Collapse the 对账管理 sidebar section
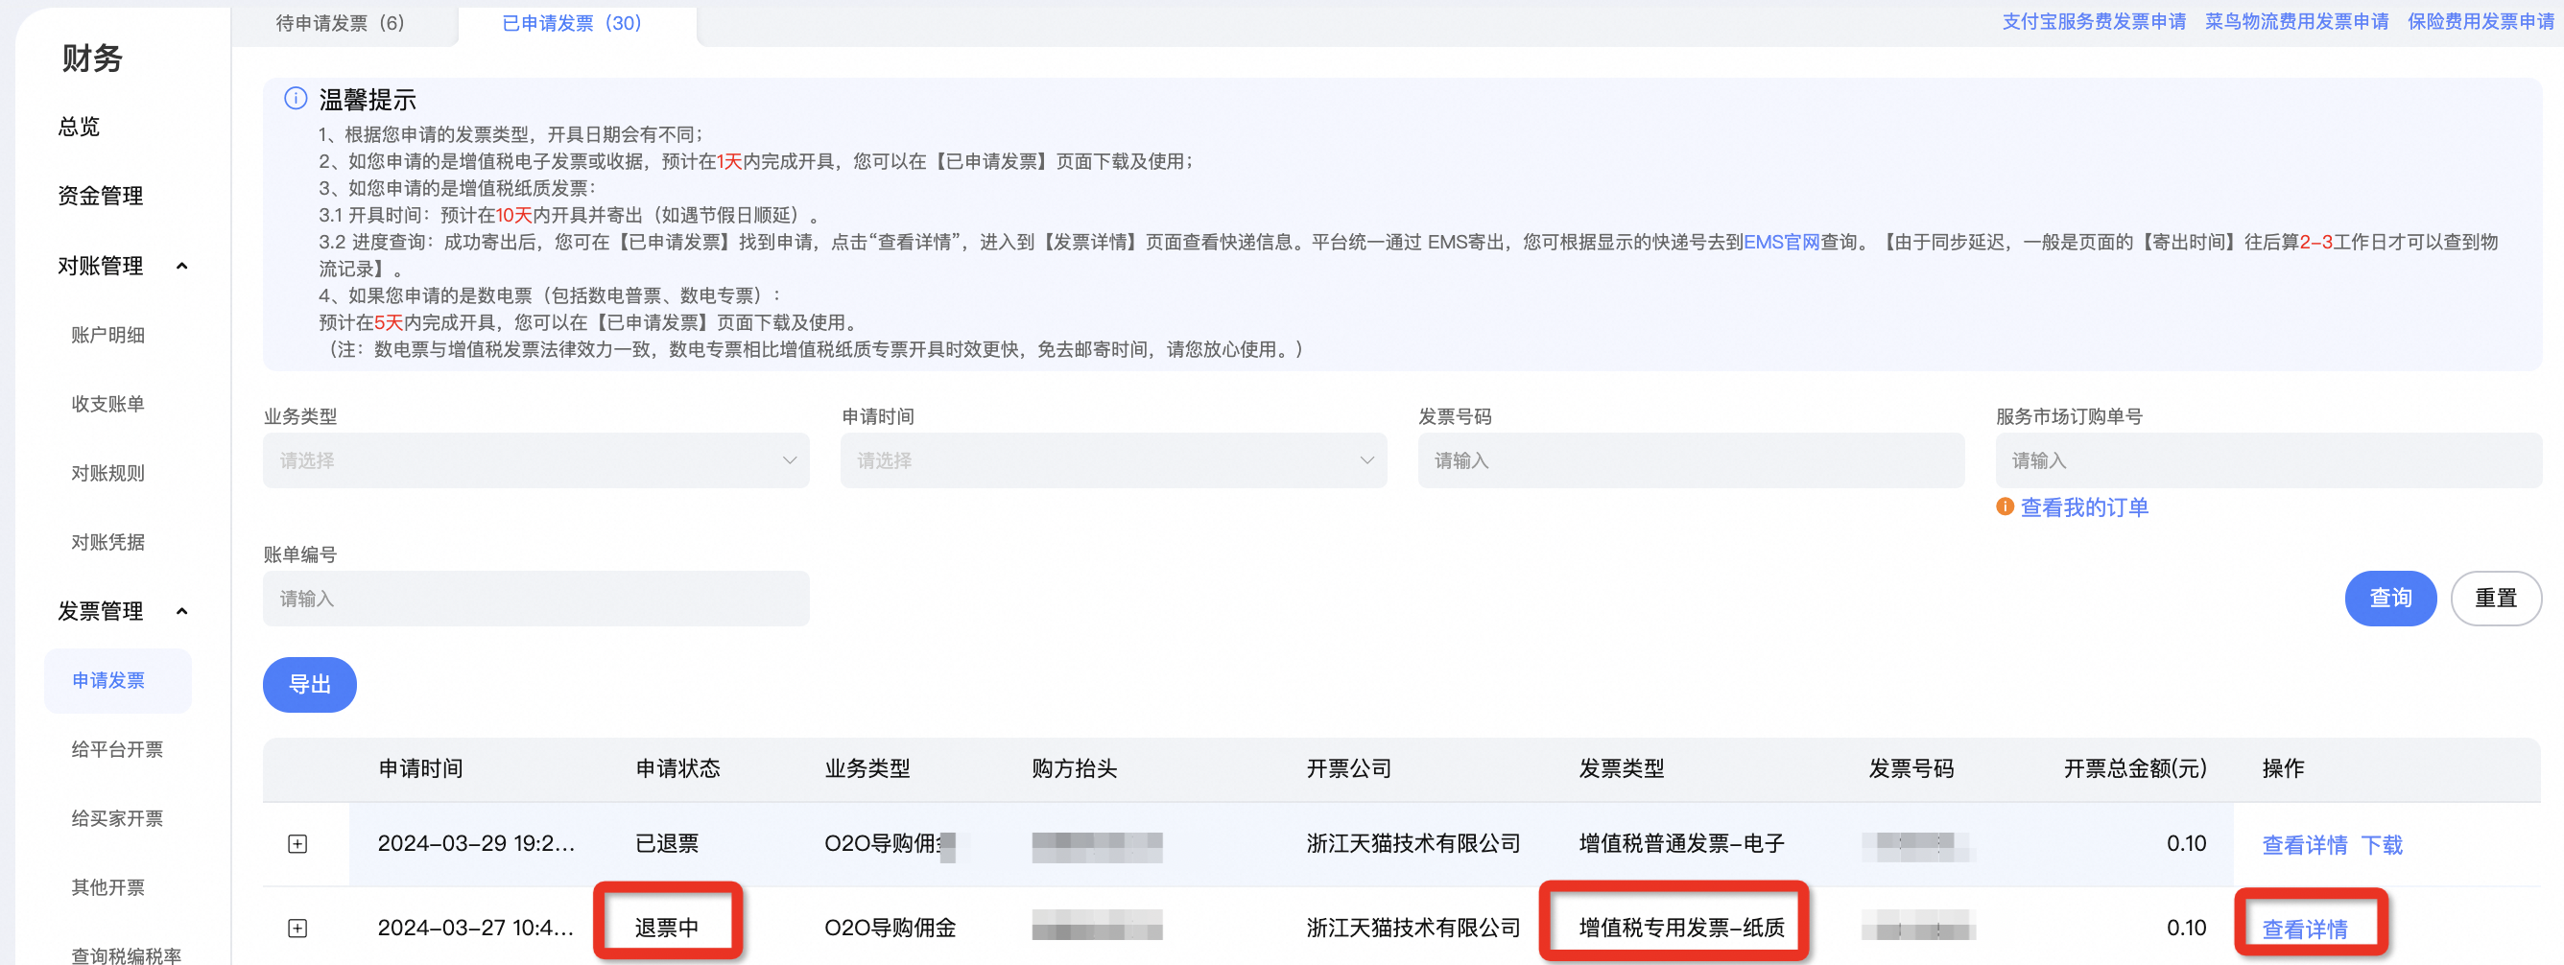This screenshot has width=2564, height=965. pos(182,266)
